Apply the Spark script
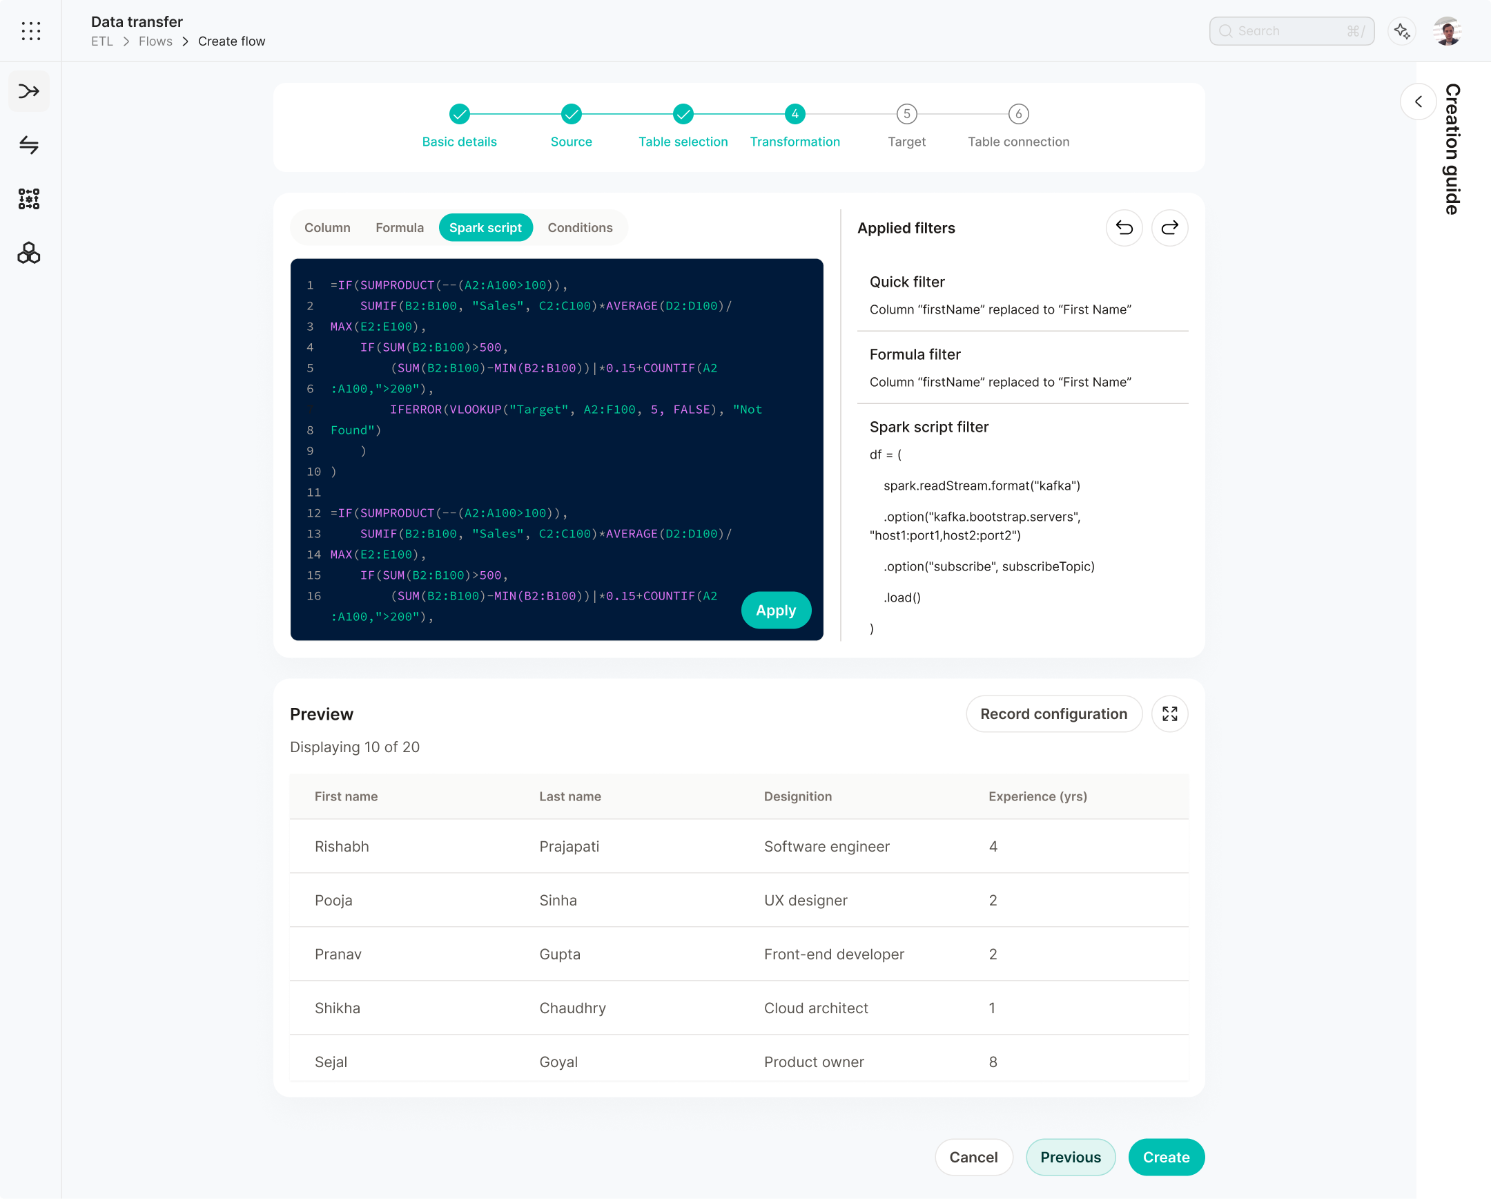Screen dimensions: 1491x1199 pyautogui.click(x=775, y=610)
